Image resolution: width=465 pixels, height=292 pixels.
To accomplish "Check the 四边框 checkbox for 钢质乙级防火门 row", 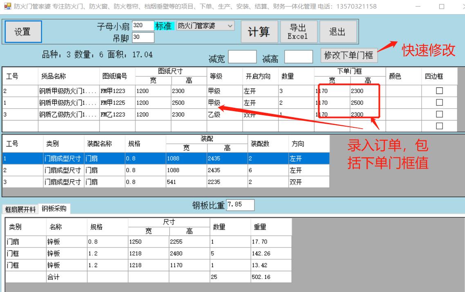I will (x=440, y=114).
